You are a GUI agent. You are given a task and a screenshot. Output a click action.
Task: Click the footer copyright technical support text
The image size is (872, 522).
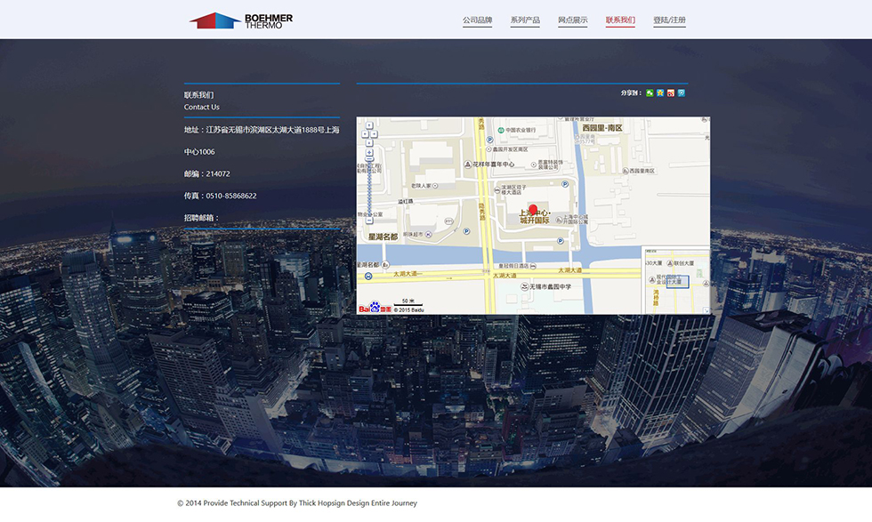tap(297, 503)
